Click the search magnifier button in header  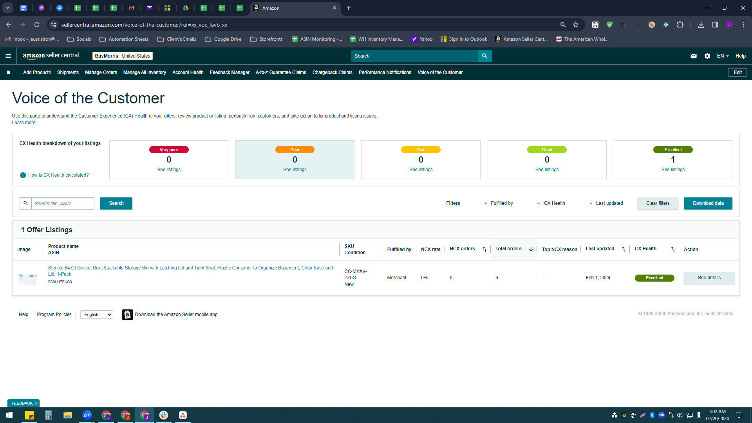(x=484, y=56)
